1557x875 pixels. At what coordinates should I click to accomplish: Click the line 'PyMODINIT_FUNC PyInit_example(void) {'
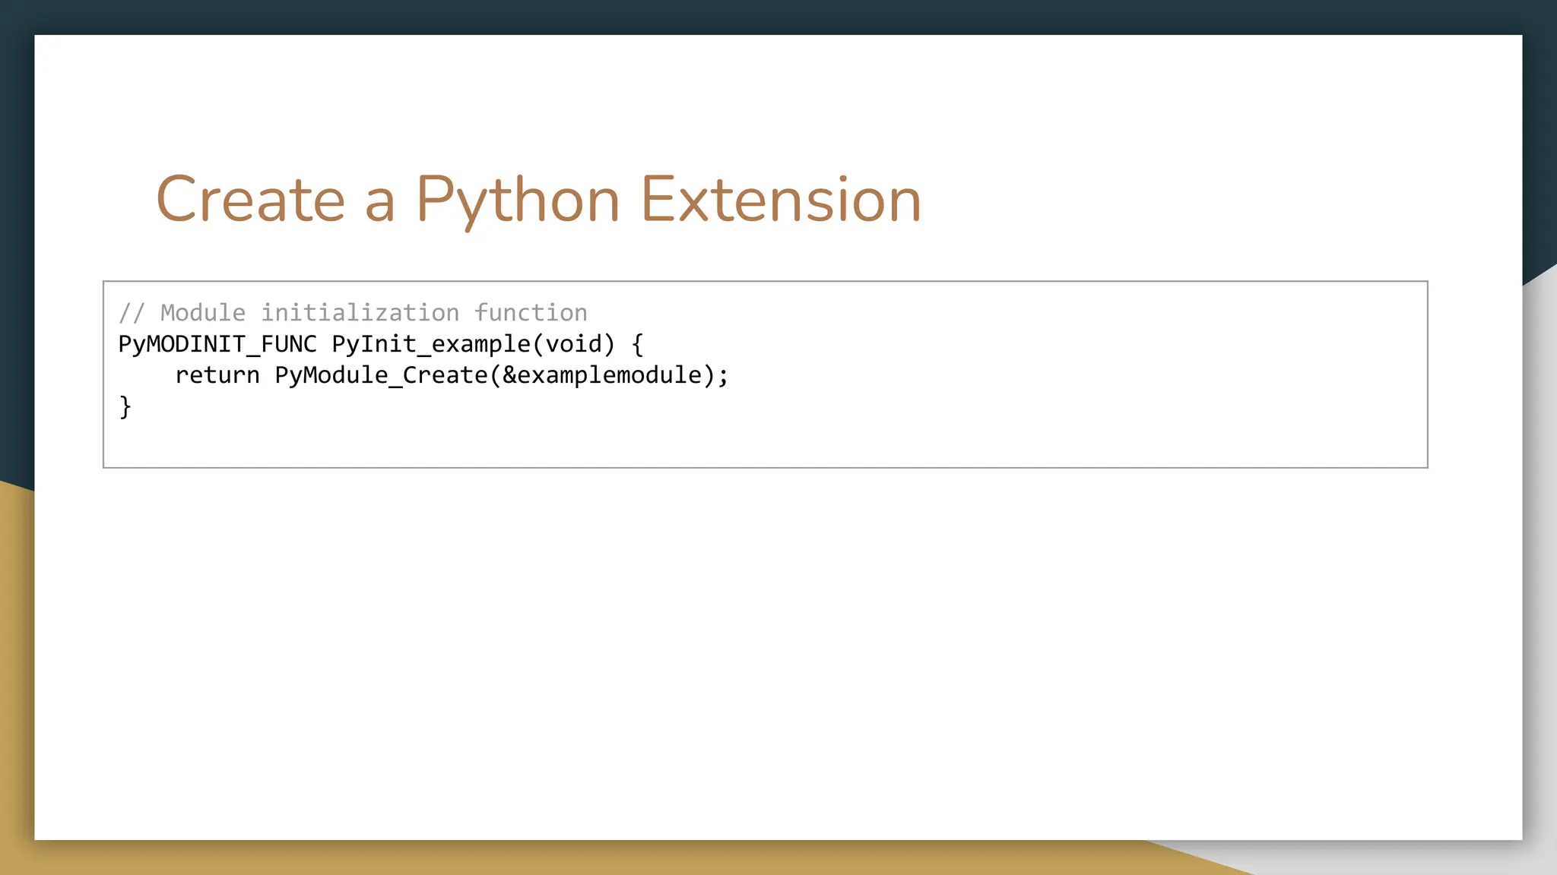381,344
